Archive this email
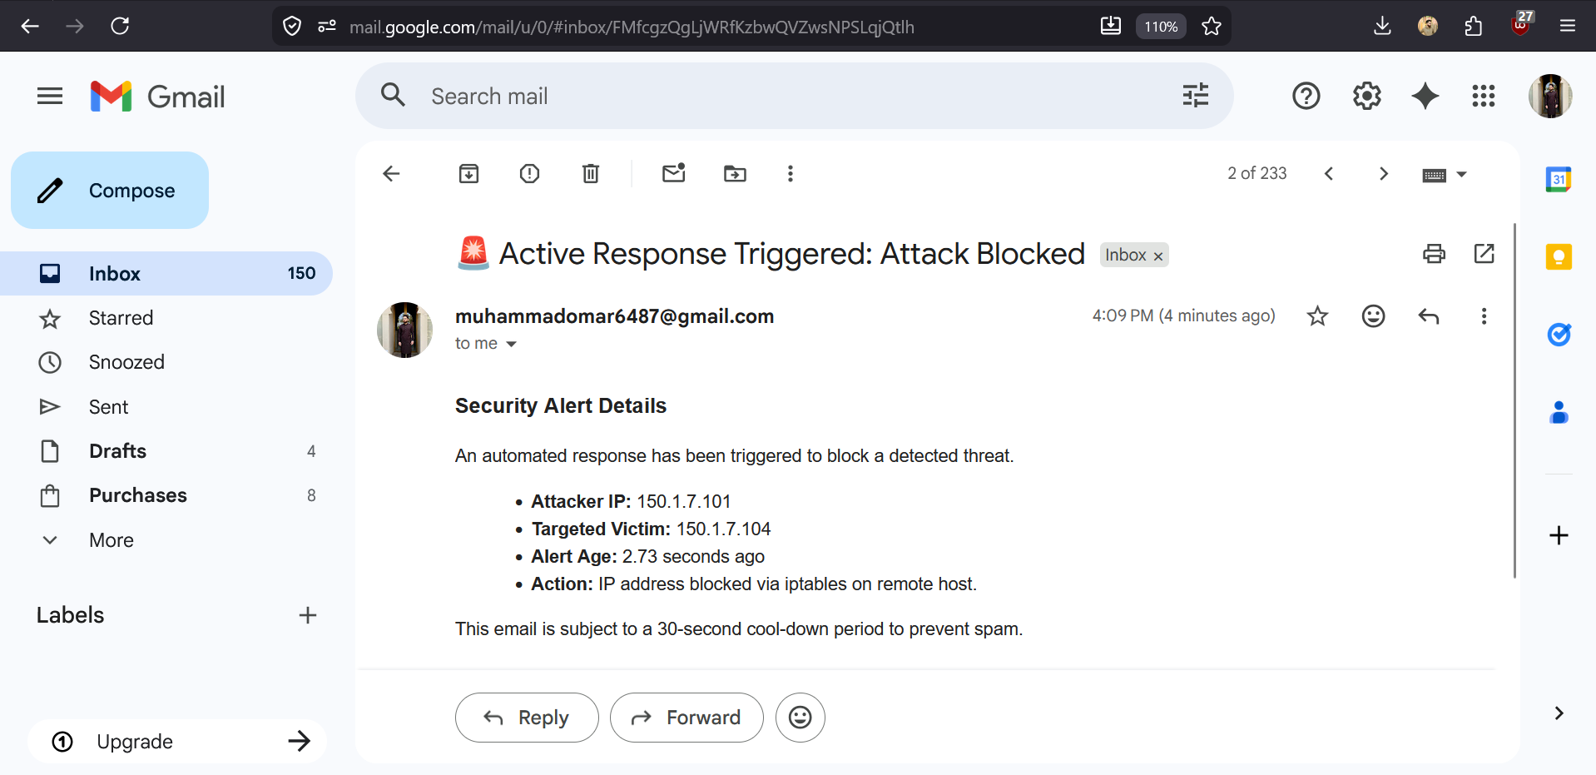The width and height of the screenshot is (1596, 775). pyautogui.click(x=468, y=173)
